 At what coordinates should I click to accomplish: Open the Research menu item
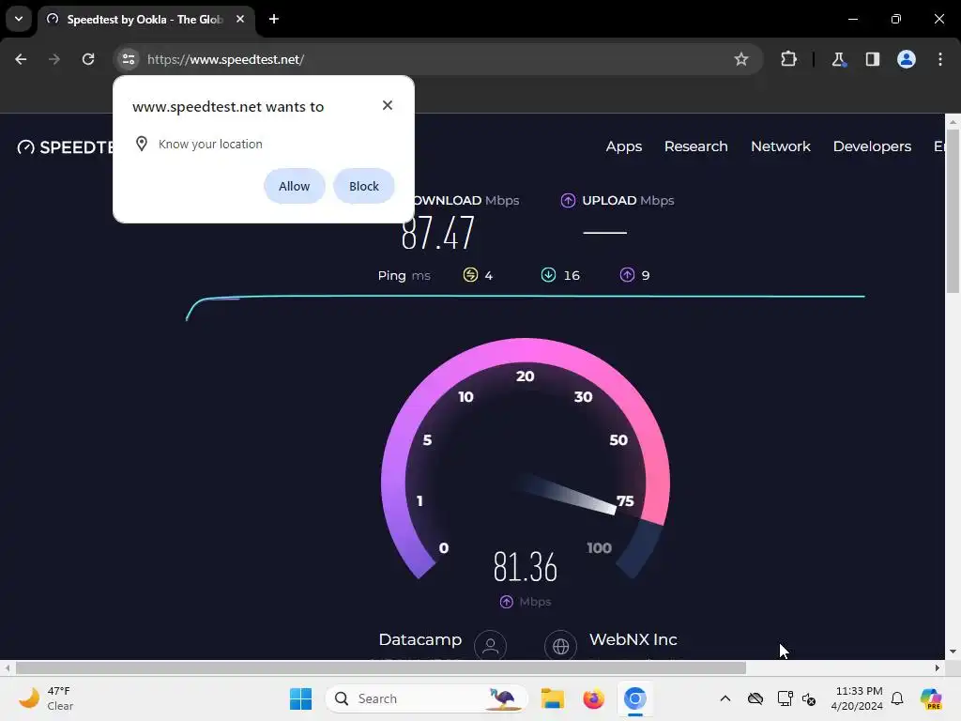[696, 146]
